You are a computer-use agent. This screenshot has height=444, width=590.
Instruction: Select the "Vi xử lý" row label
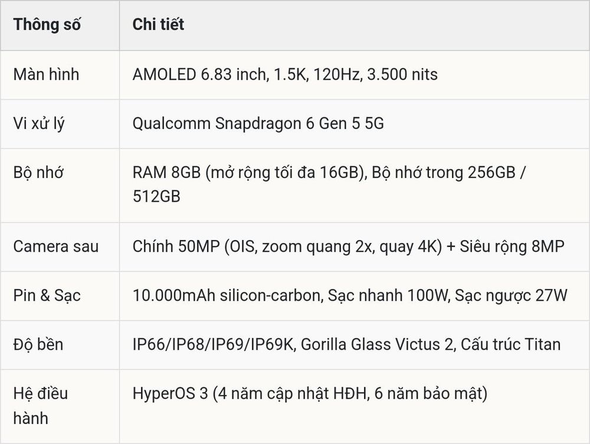click(x=39, y=124)
